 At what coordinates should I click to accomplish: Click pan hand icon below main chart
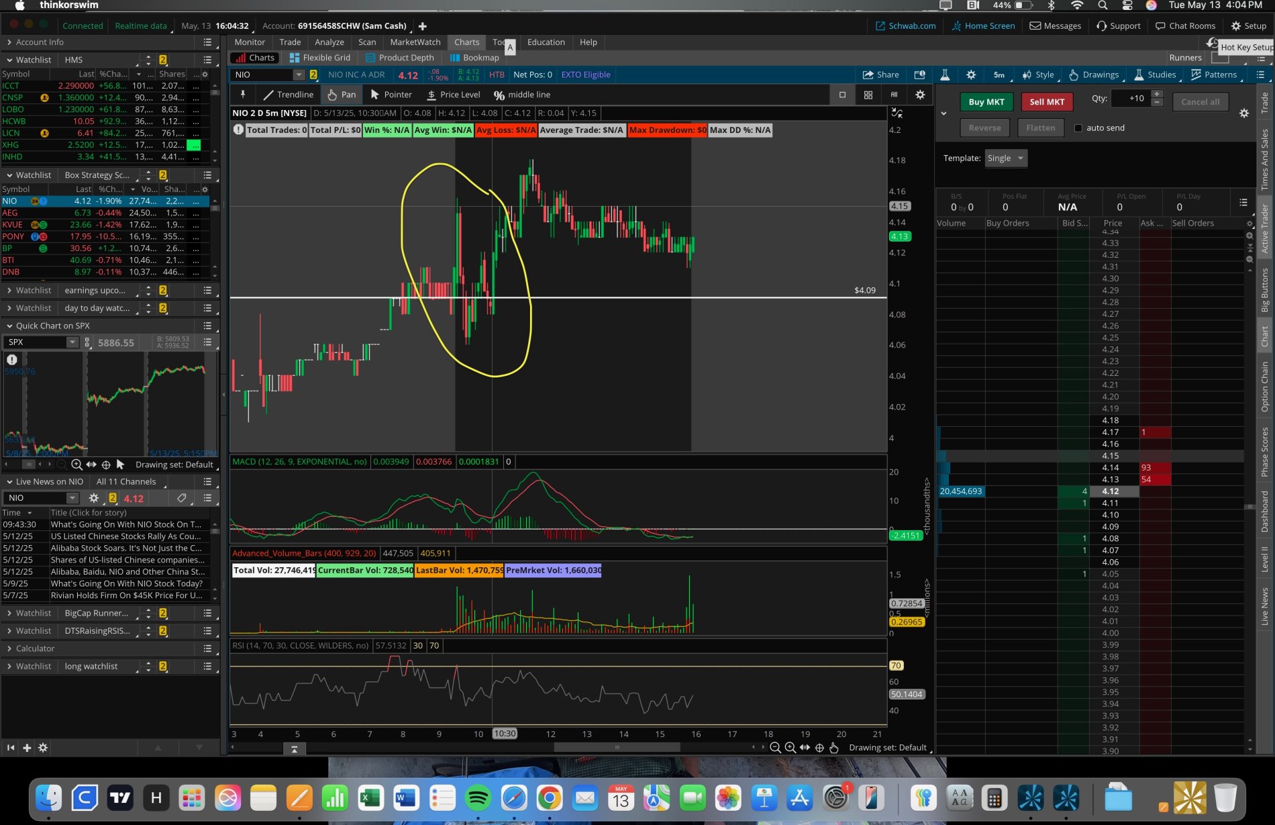point(834,748)
